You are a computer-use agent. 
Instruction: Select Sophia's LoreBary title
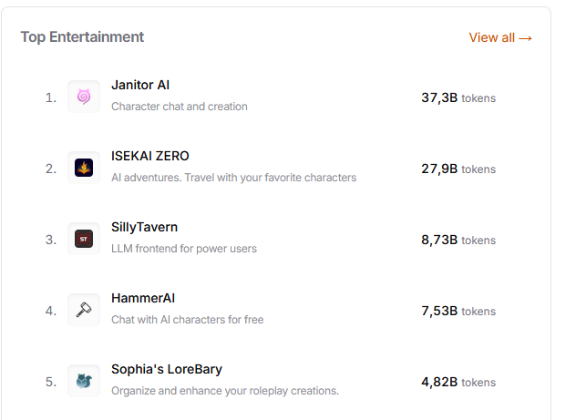tap(167, 369)
